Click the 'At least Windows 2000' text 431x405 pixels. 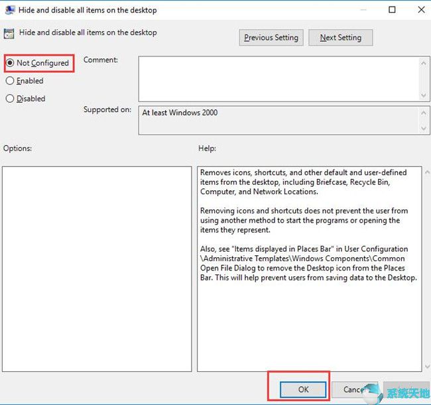pyautogui.click(x=180, y=113)
